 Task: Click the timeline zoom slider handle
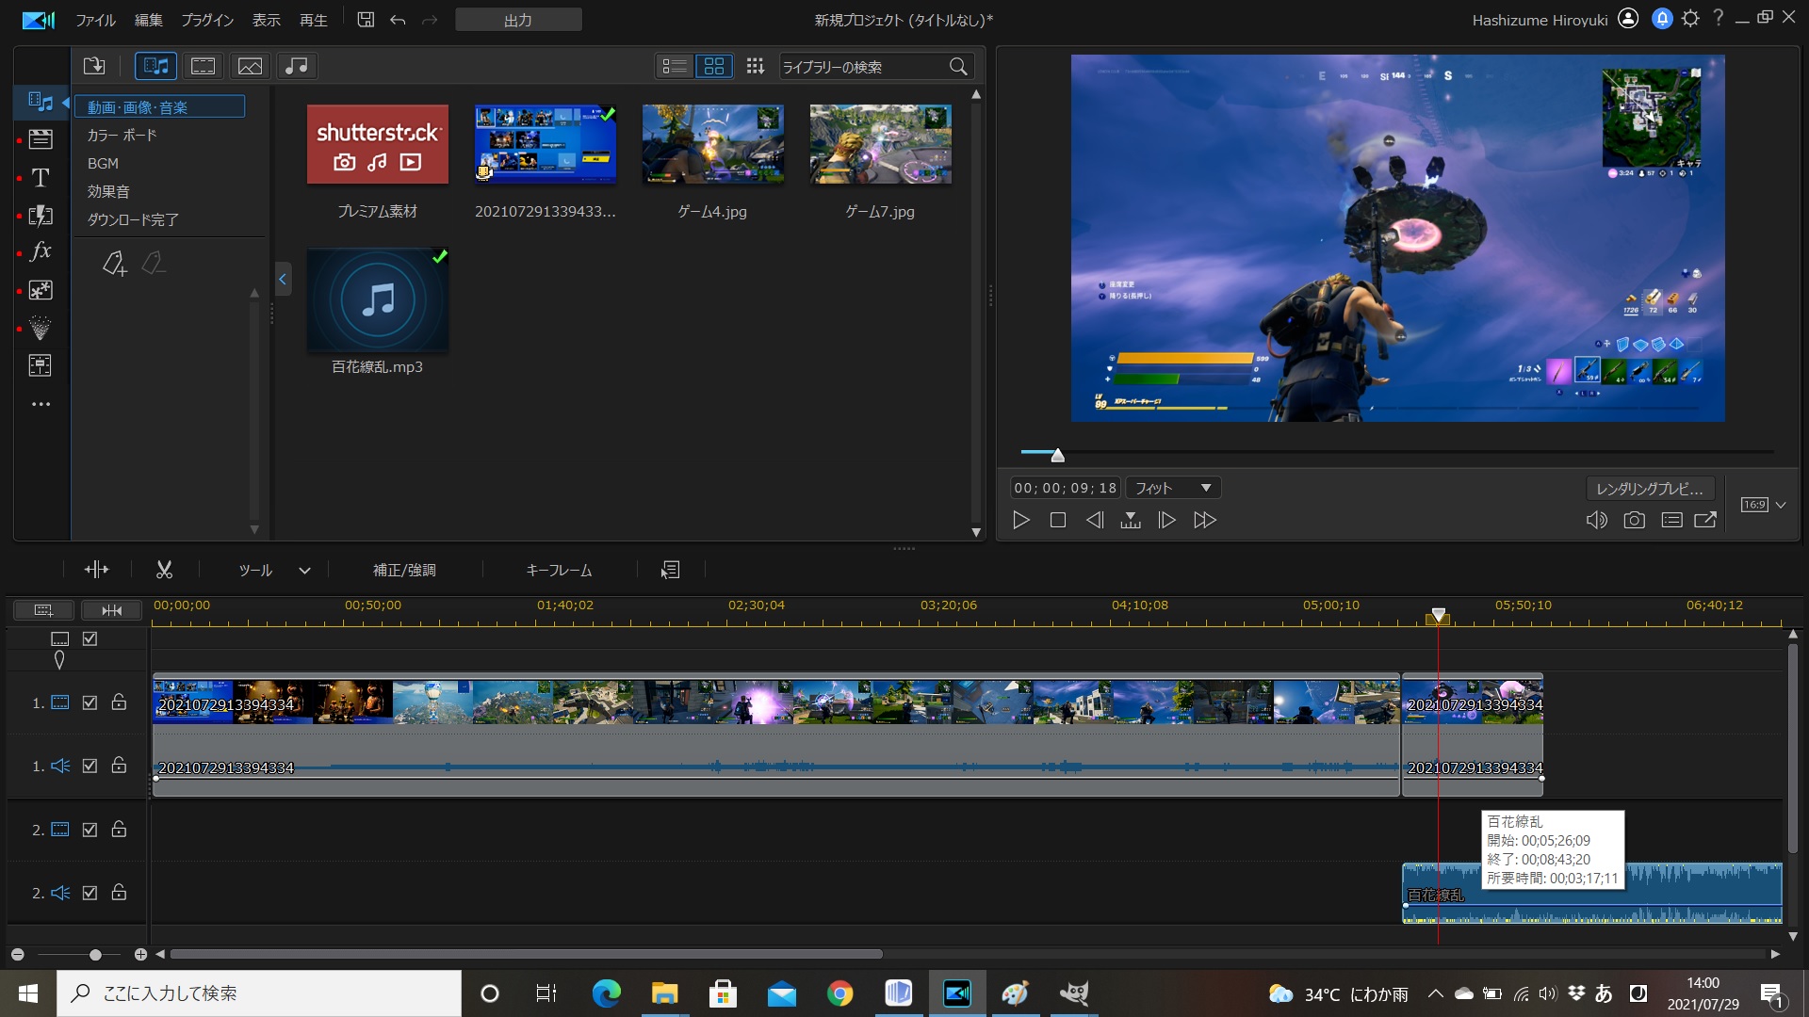pos(95,955)
